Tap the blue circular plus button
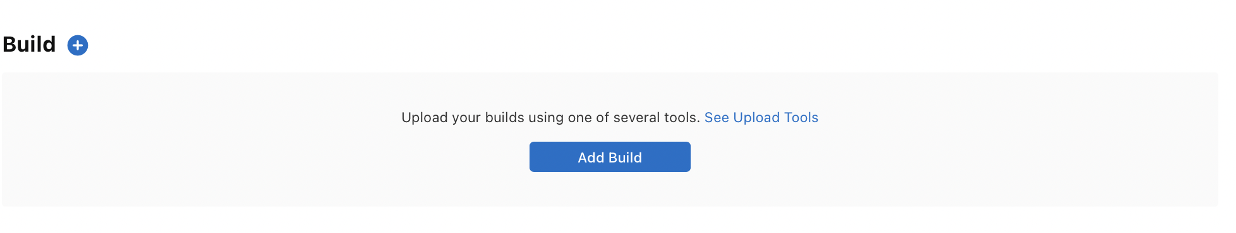Viewport: 1236px width, 233px height. pyautogui.click(x=78, y=45)
